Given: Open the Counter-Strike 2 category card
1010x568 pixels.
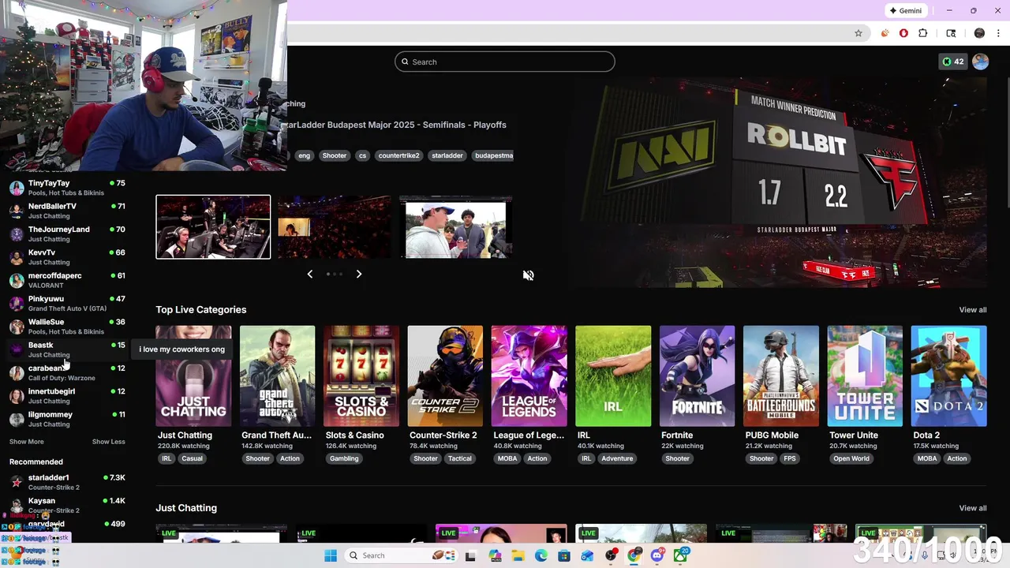Looking at the screenshot, I should [x=445, y=376].
